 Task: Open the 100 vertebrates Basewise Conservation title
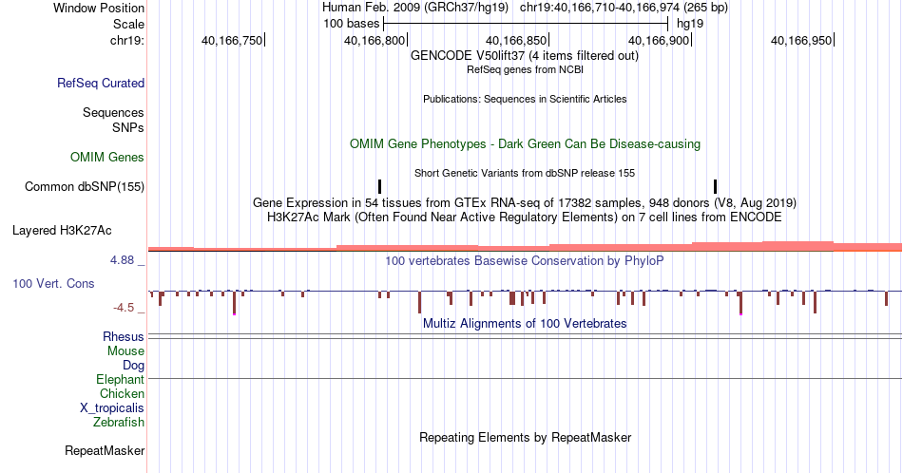point(525,260)
